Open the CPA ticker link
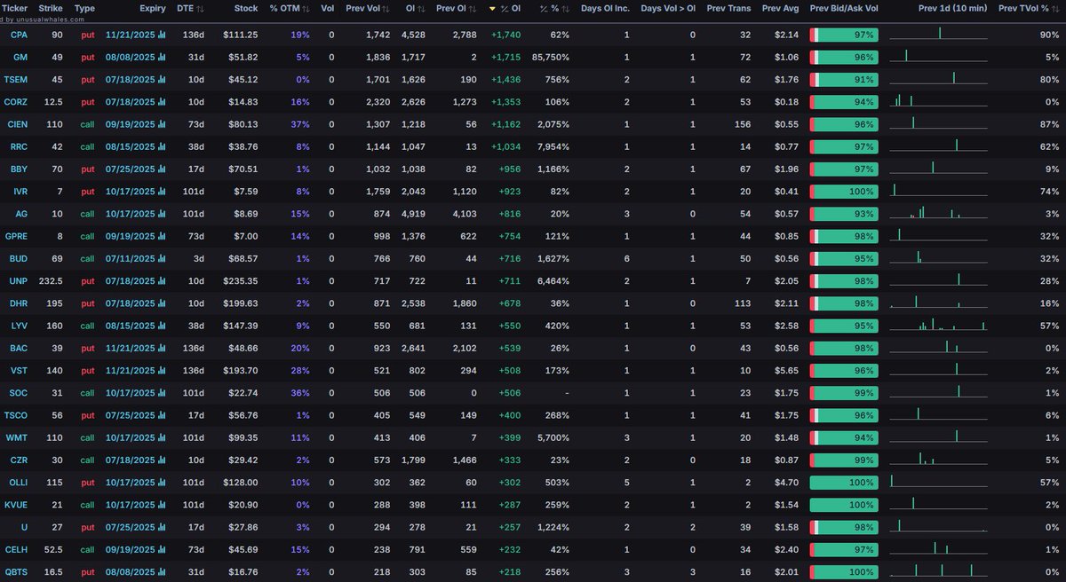The width and height of the screenshot is (1066, 582). click(x=18, y=34)
